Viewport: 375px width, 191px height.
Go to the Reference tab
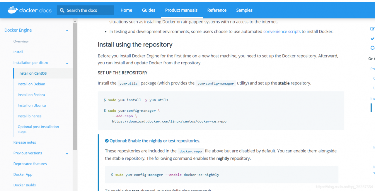tap(217, 10)
